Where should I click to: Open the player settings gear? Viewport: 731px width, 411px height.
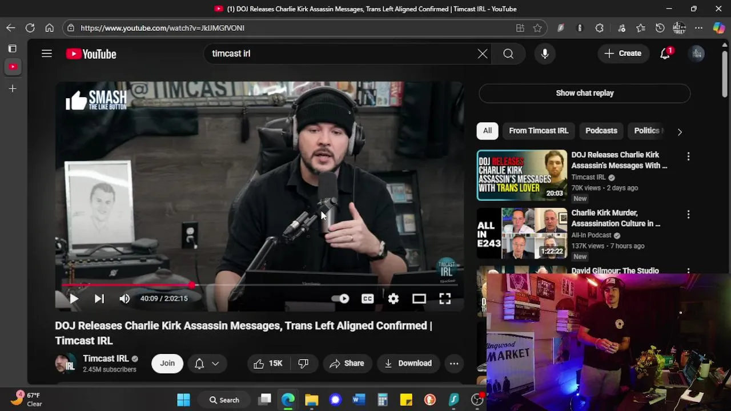pyautogui.click(x=393, y=299)
